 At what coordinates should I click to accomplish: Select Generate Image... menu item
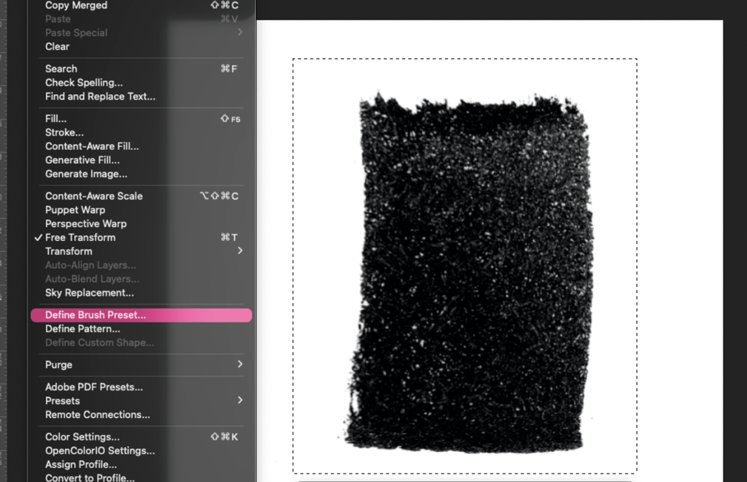[141, 174]
